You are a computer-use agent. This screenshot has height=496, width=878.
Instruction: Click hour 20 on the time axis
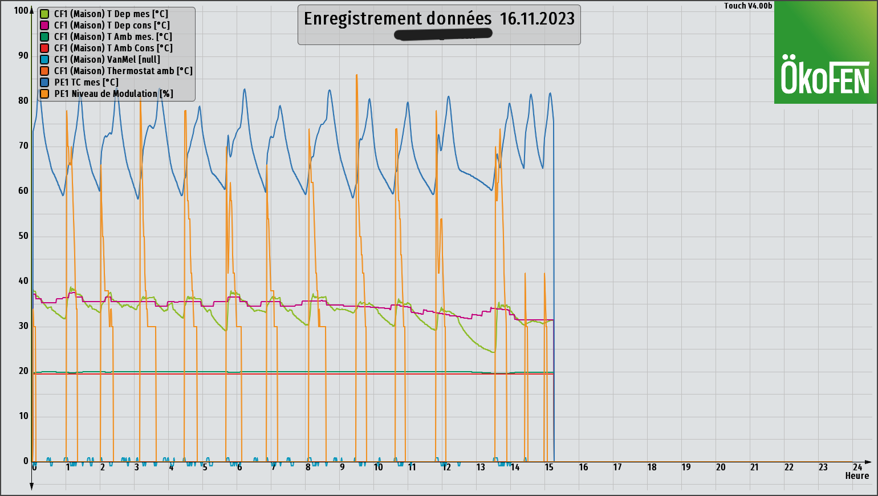(x=721, y=467)
